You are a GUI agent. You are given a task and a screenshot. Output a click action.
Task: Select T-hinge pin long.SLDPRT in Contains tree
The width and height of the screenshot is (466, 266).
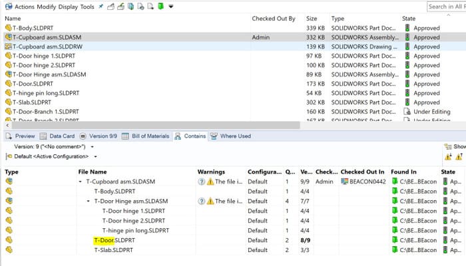[136, 230]
